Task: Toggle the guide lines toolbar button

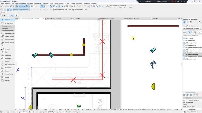Action: [17, 6]
